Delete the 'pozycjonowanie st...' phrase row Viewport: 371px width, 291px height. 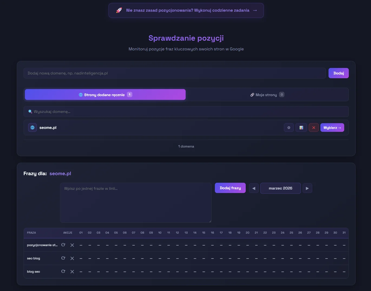point(72,245)
